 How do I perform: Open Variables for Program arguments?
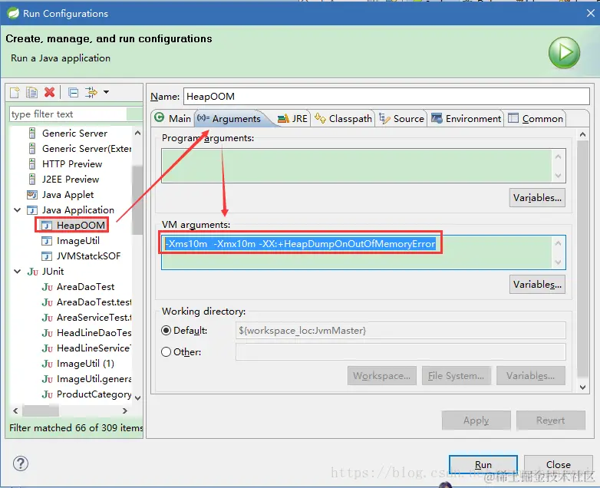click(x=537, y=197)
